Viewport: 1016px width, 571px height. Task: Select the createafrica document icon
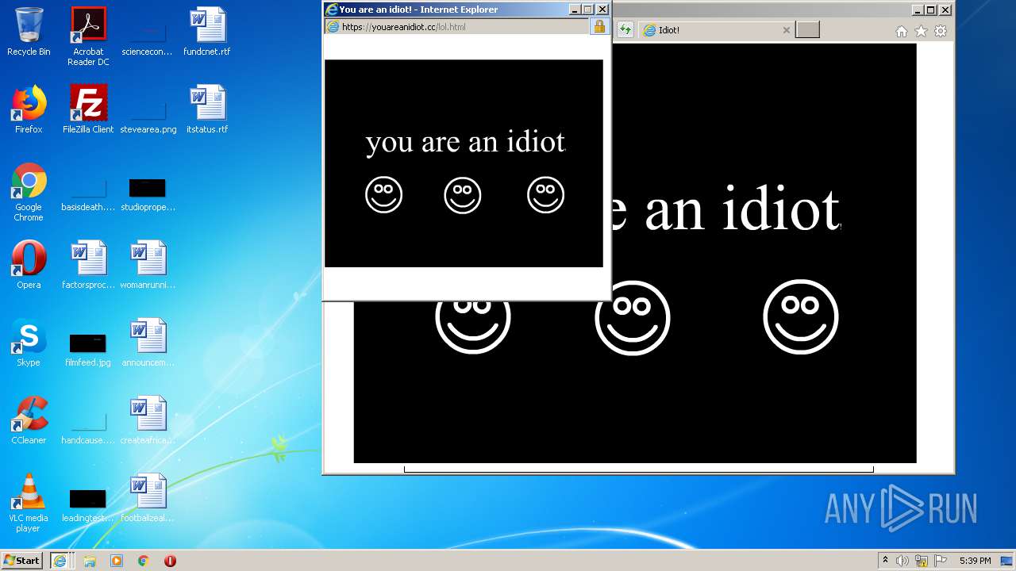point(148,420)
